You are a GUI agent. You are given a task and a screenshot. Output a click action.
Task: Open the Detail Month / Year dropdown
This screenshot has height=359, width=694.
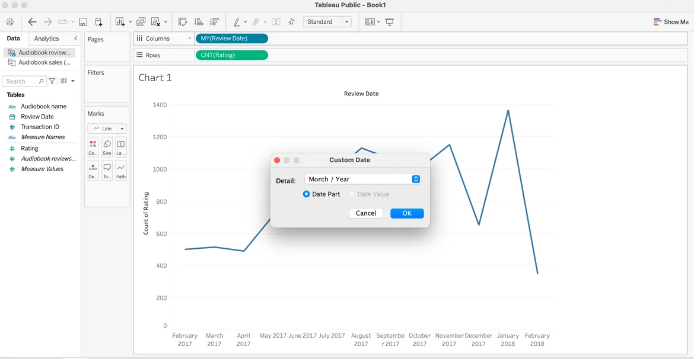click(x=363, y=179)
